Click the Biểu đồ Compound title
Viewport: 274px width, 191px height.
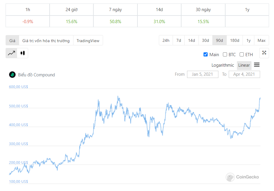click(36, 75)
